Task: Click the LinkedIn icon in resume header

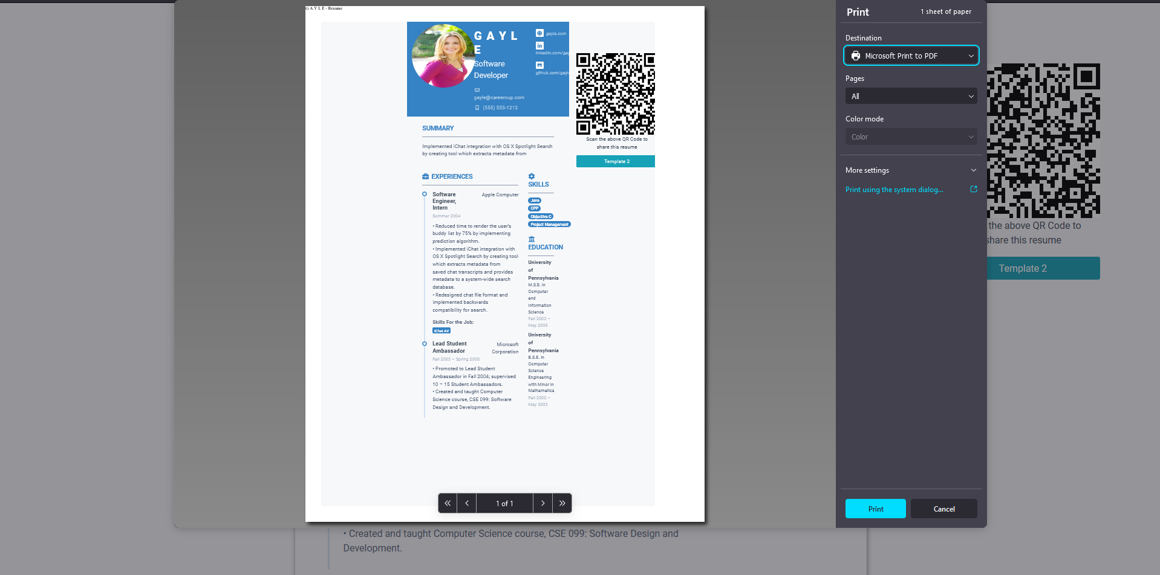Action: point(539,45)
